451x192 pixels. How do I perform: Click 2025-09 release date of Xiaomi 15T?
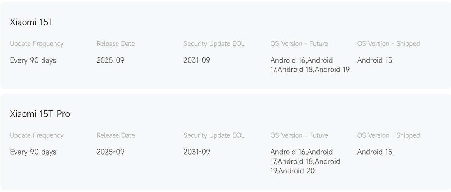(110, 60)
